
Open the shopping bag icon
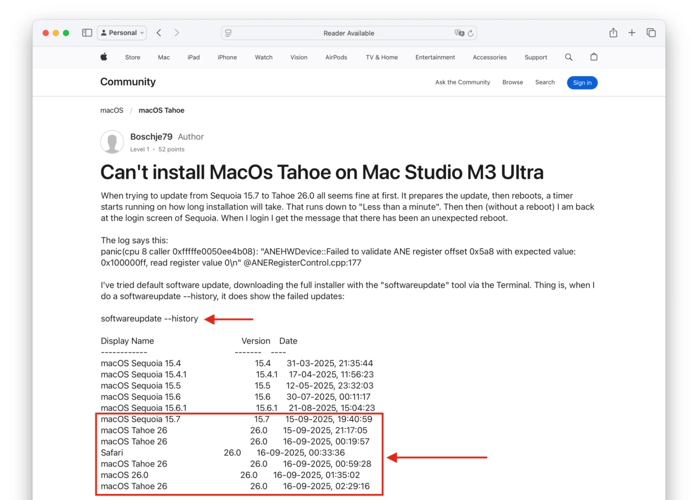[594, 57]
